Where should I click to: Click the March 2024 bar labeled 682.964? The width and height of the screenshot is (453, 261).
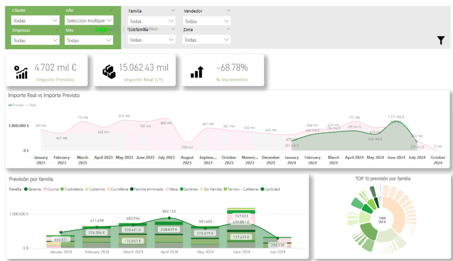point(133,235)
